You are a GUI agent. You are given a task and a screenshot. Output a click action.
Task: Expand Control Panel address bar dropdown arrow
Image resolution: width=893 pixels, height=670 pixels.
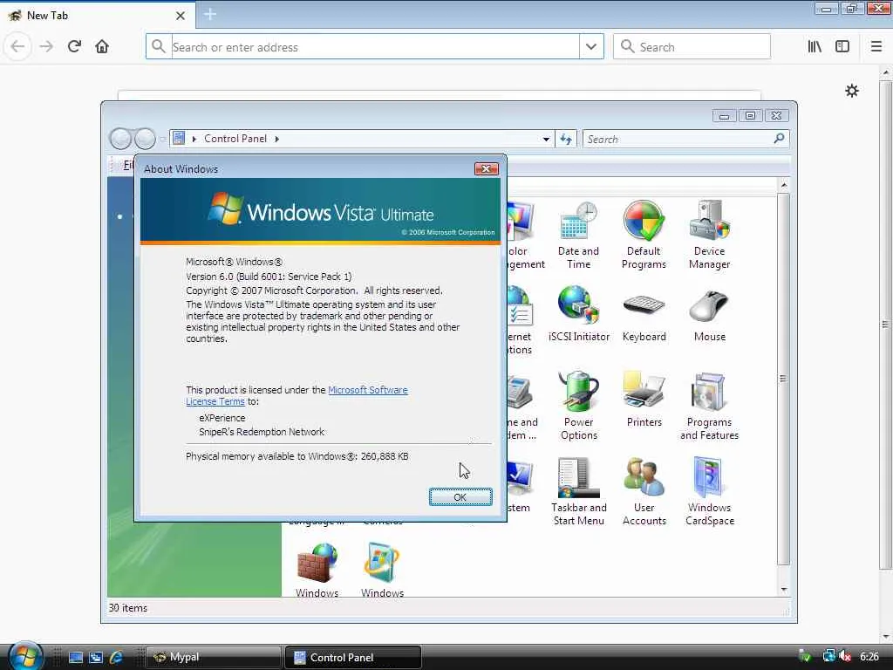pos(546,139)
